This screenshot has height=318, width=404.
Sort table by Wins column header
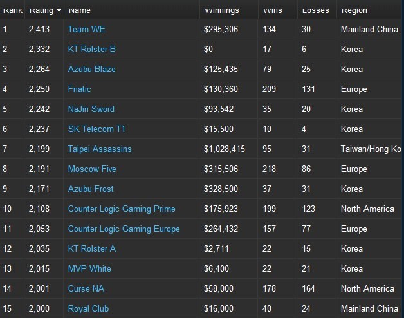click(x=272, y=10)
